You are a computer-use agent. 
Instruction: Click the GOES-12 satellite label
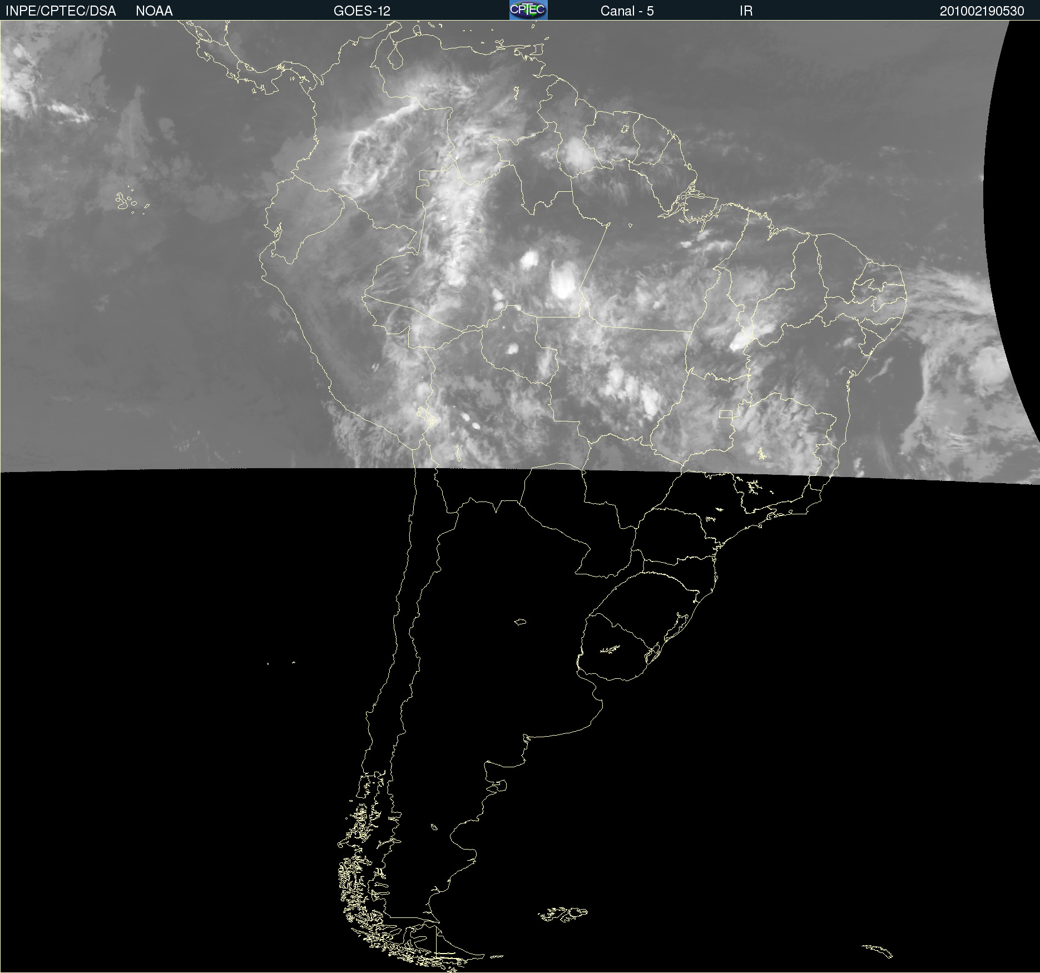(x=362, y=11)
